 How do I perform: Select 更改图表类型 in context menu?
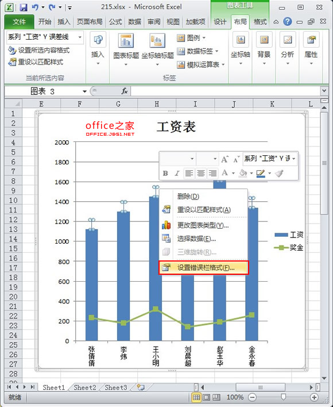tap(203, 225)
